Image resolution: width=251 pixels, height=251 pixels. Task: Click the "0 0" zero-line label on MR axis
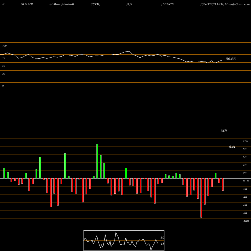[x=246, y=181]
